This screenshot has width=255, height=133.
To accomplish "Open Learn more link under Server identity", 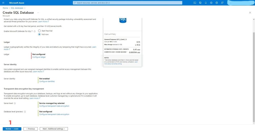I will click(38, 72).
